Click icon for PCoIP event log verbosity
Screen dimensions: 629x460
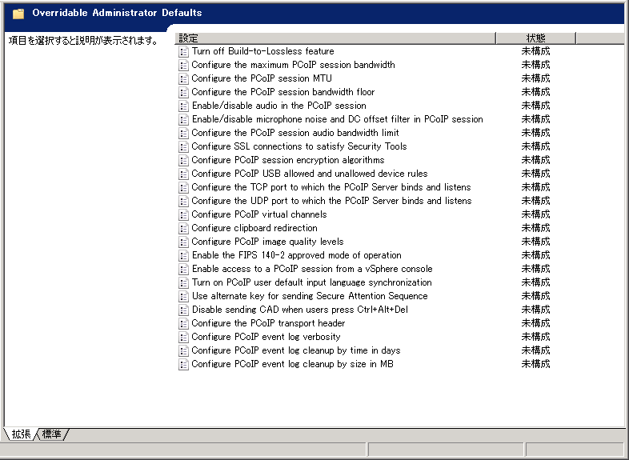coord(183,338)
